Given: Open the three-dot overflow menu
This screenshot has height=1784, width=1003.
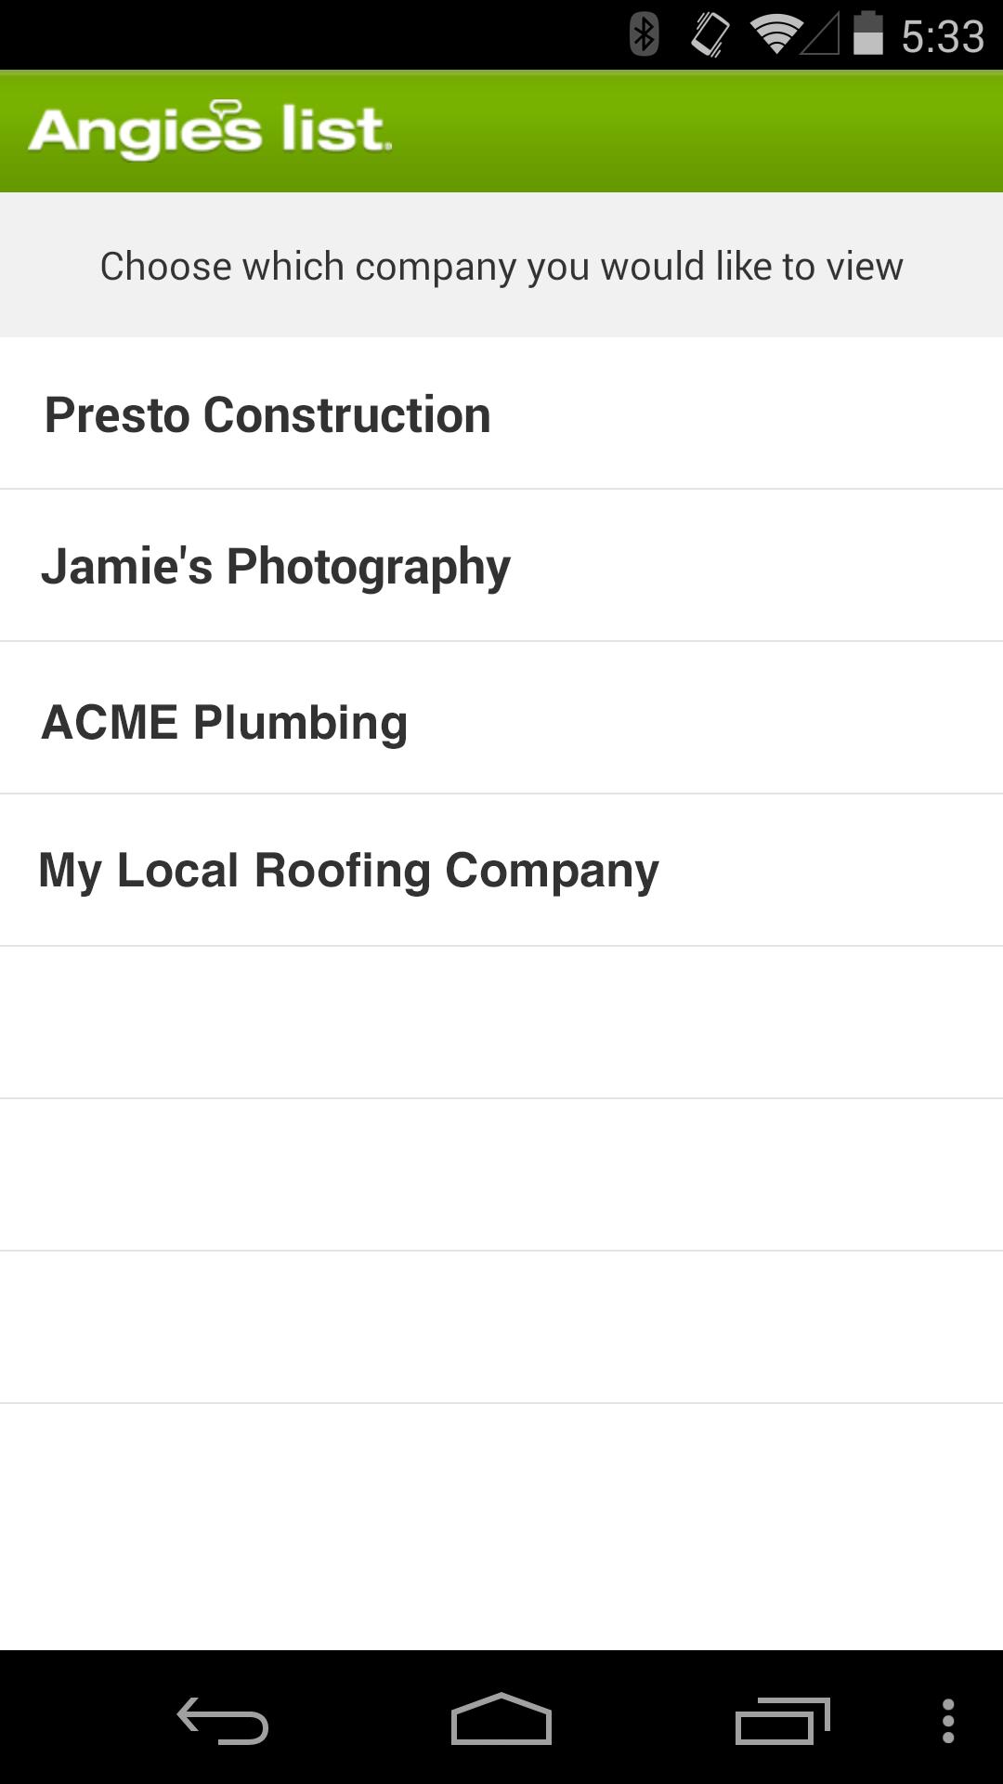Looking at the screenshot, I should (948, 1721).
